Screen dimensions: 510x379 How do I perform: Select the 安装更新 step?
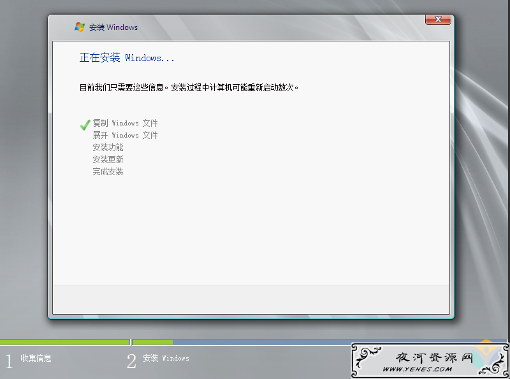[108, 160]
